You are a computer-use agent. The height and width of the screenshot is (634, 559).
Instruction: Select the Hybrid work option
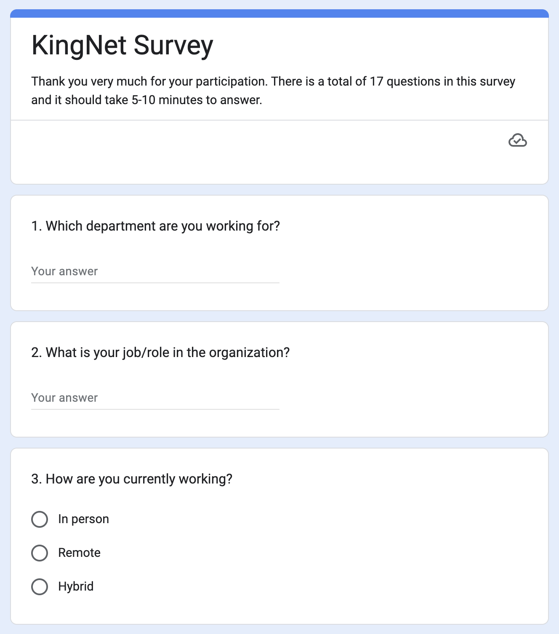click(40, 586)
